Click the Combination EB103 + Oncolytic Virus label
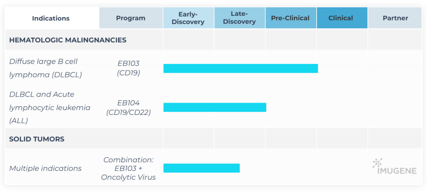Image resolution: width=427 pixels, height=193 pixels. tap(128, 169)
